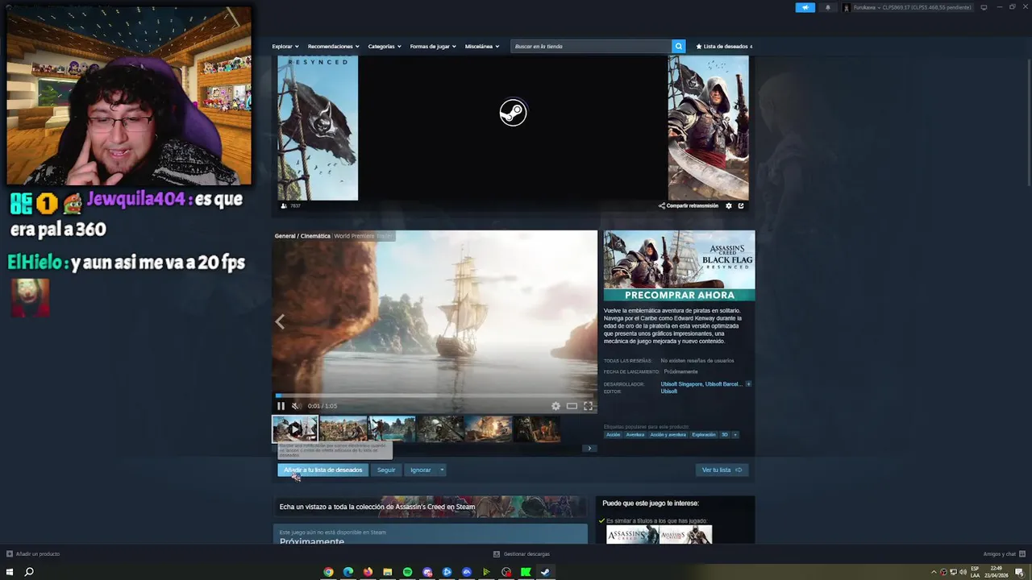Pop out the broadcast stream

[x=741, y=205]
